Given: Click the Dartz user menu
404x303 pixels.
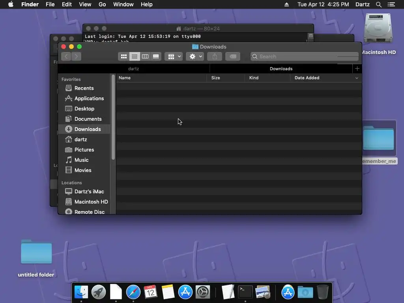Looking at the screenshot, I should pyautogui.click(x=362, y=4).
